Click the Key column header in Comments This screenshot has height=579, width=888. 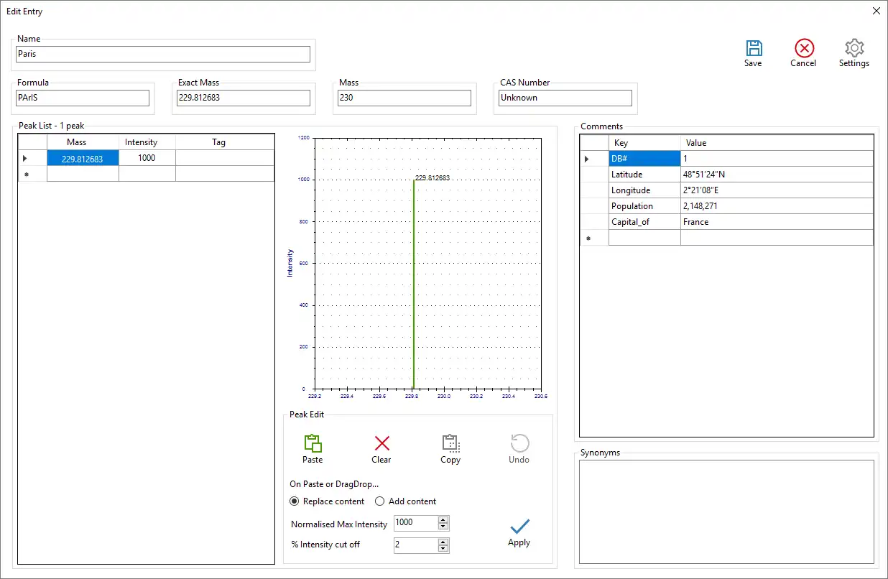[x=644, y=143]
